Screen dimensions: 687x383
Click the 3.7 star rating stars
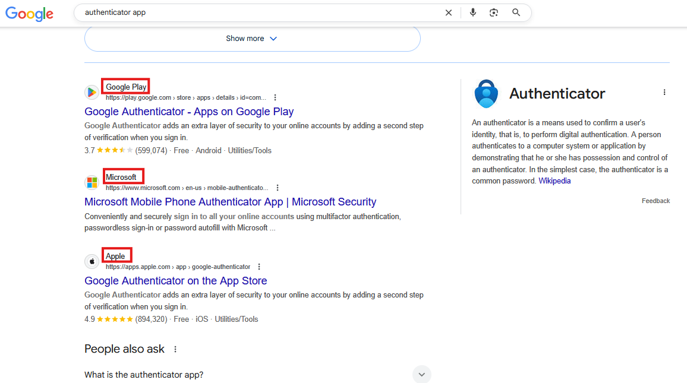[x=115, y=150]
